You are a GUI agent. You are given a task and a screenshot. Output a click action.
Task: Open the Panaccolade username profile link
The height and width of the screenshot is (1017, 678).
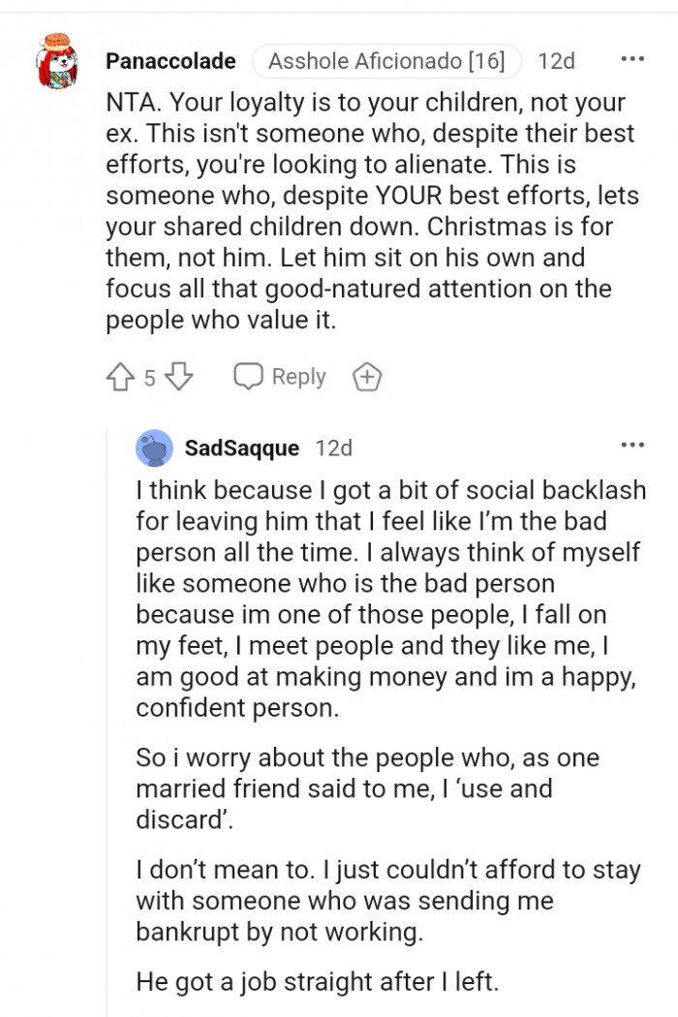[x=170, y=61]
